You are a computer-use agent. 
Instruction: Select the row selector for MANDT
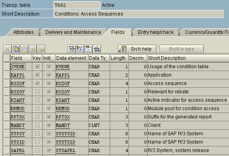[x=7, y=125]
